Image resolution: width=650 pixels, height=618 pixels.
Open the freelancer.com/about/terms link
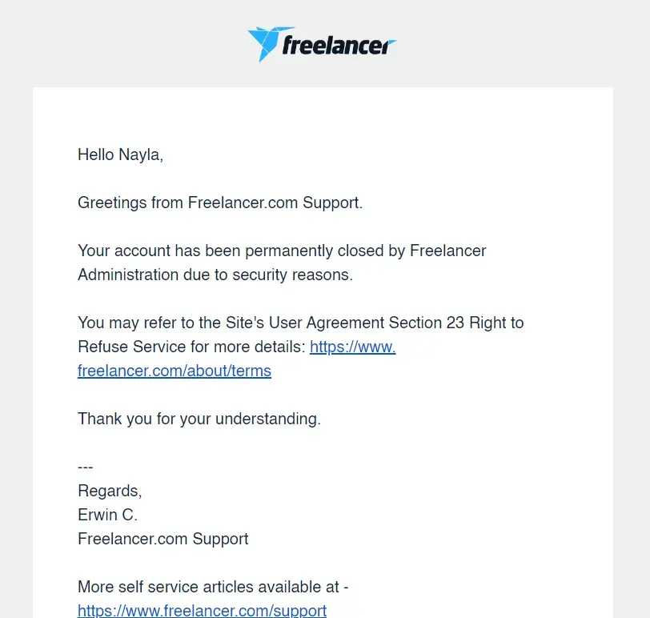(x=175, y=371)
